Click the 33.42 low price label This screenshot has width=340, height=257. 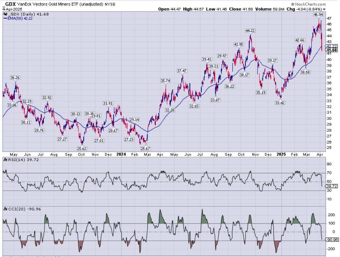(280, 103)
